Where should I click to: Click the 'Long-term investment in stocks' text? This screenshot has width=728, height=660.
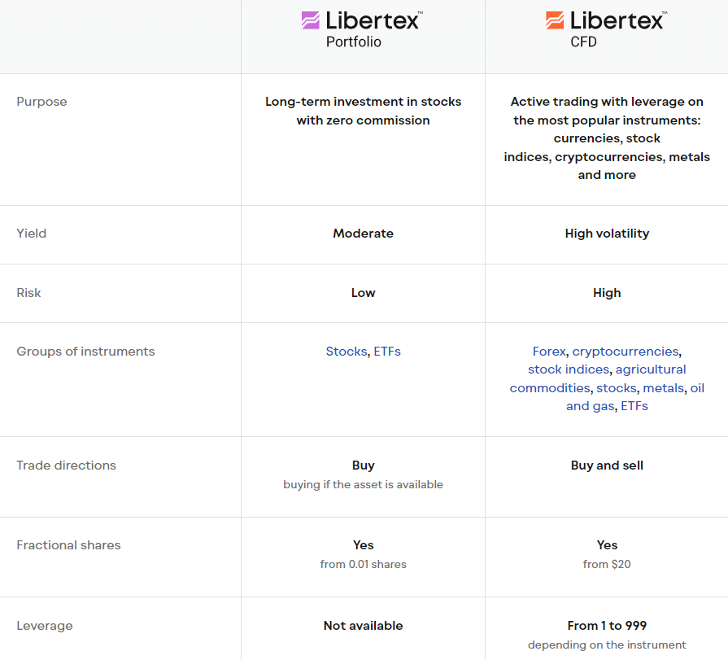(x=363, y=102)
